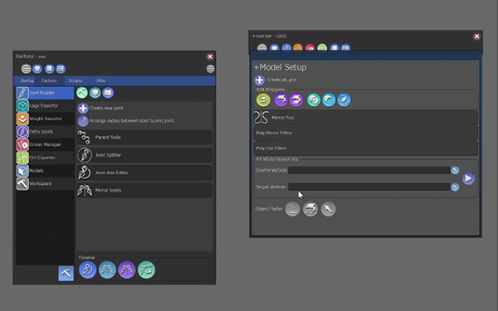498x311 pixels.
Task: Open Extra Joints from the sidebar
Action: (45, 132)
